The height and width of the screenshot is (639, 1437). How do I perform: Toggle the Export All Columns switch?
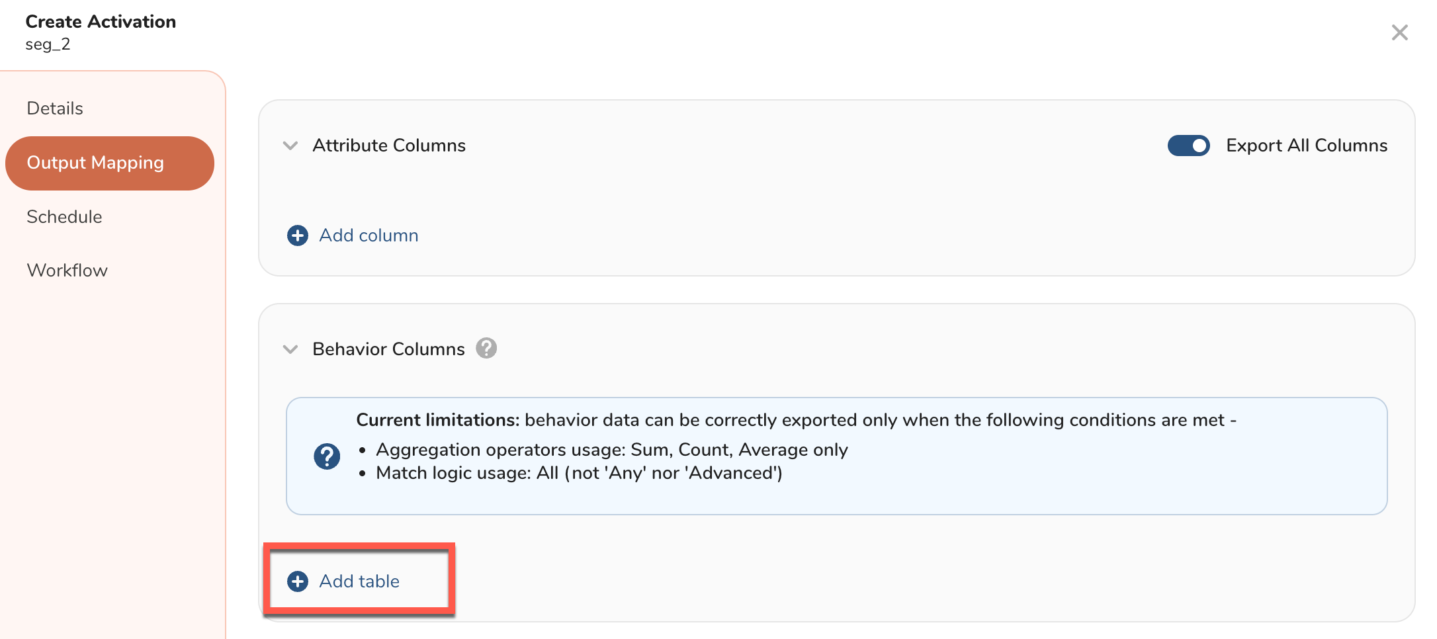(1188, 146)
